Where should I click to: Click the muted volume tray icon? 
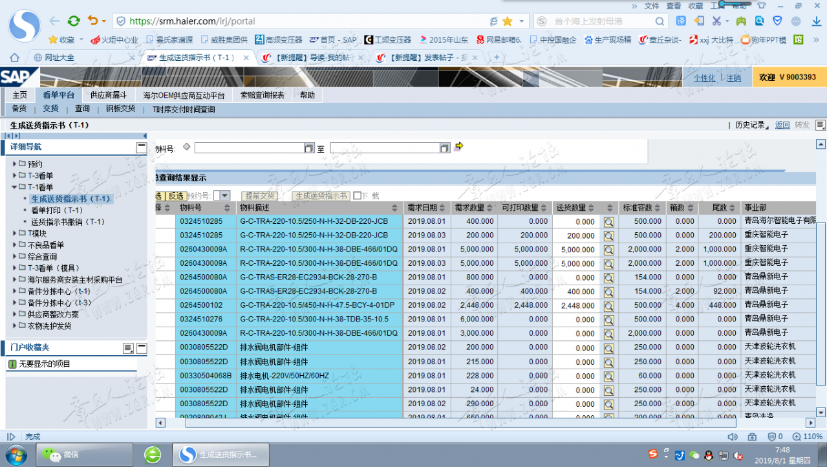(738, 455)
